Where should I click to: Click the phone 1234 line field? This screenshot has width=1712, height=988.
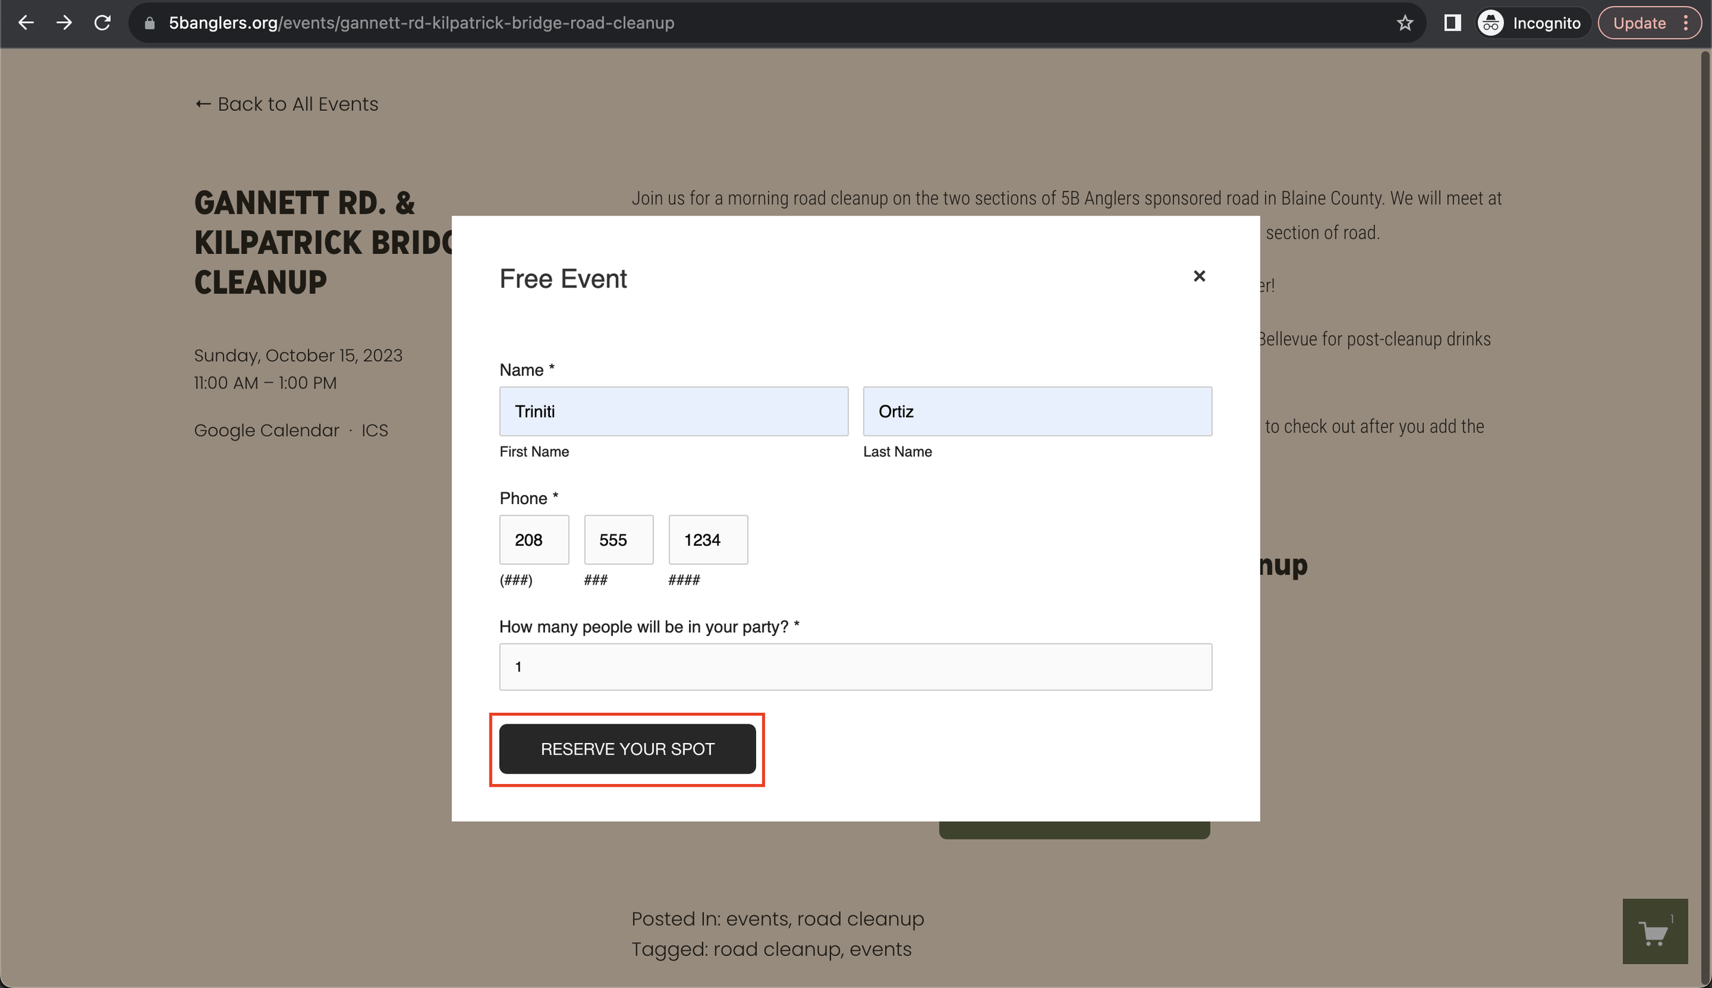707,540
